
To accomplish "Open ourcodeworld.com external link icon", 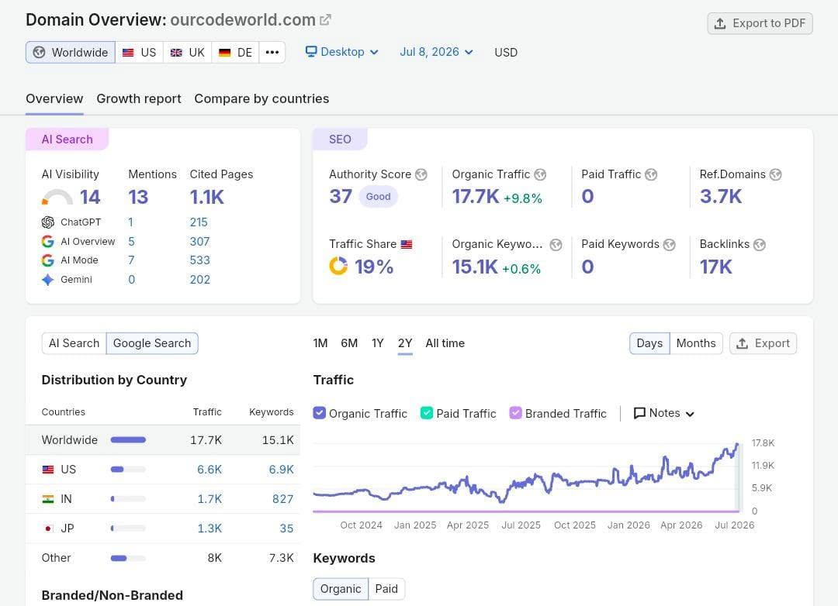I will click(x=325, y=20).
